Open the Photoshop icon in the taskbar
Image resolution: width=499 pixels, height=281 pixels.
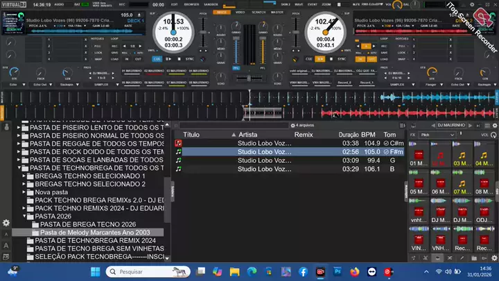(x=338, y=271)
